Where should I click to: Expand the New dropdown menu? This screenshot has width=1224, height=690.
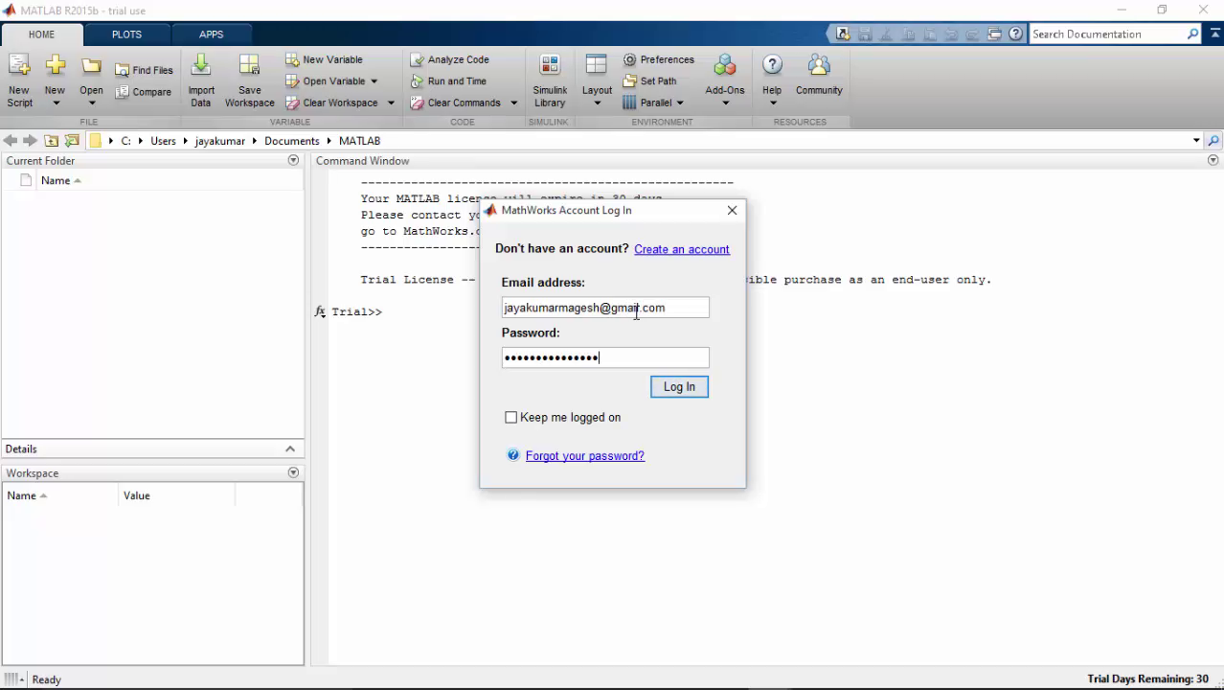(x=56, y=103)
